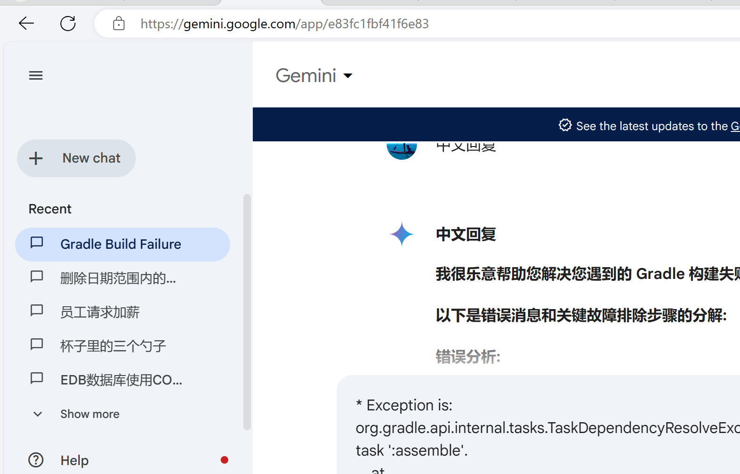Click the address bar URL
Image resolution: width=740 pixels, height=474 pixels.
[x=285, y=24]
